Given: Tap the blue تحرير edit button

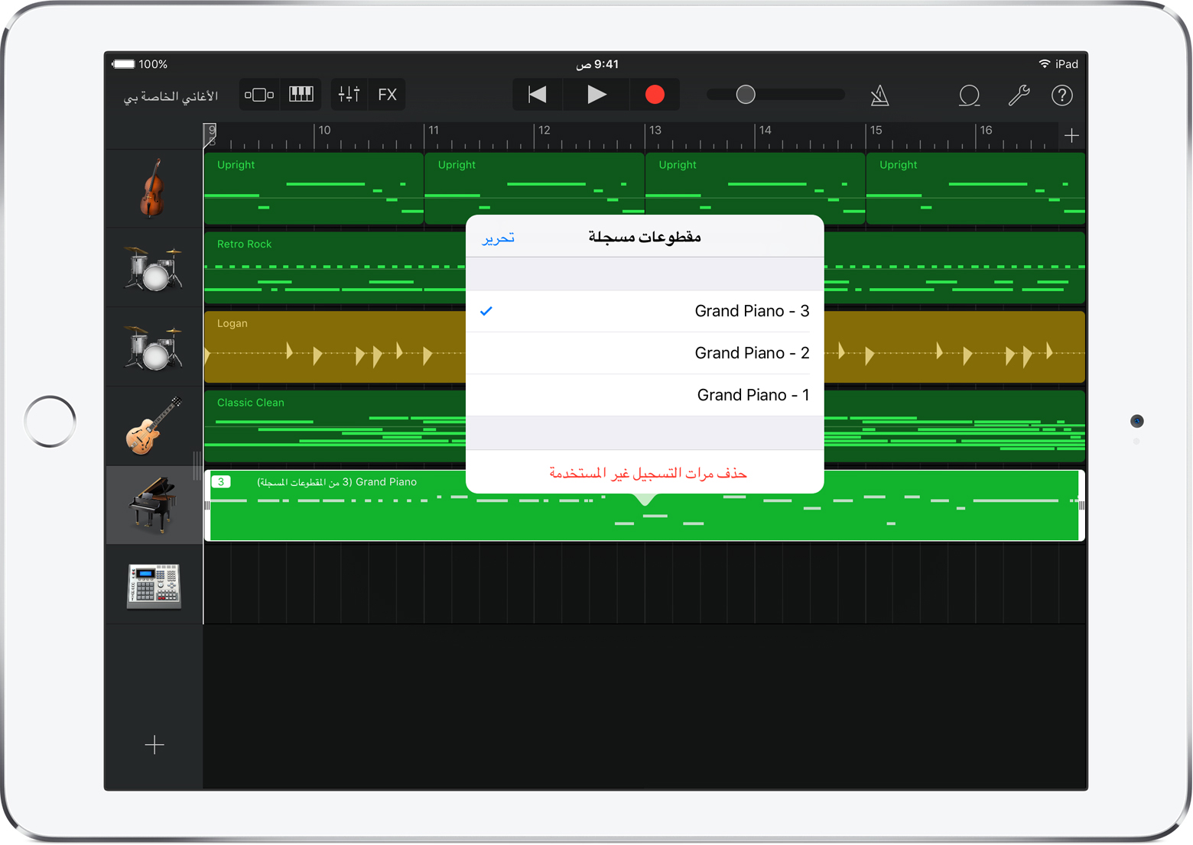Looking at the screenshot, I should (x=498, y=238).
